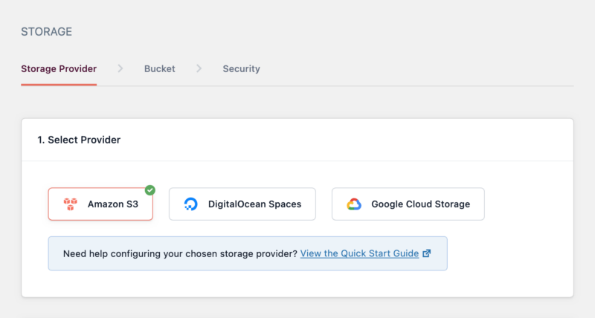Click the STORAGE heading text
The height and width of the screenshot is (318, 595).
pos(46,31)
